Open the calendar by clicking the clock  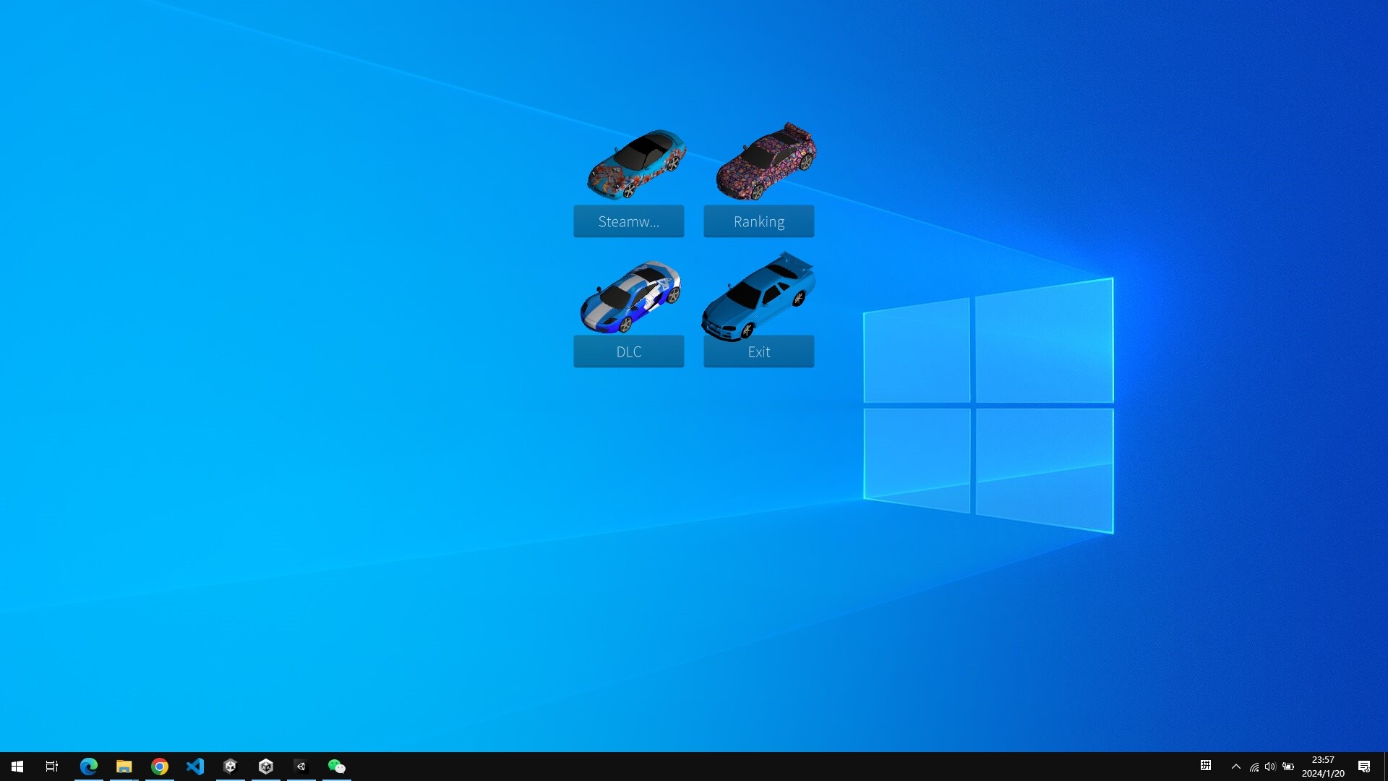coord(1323,766)
